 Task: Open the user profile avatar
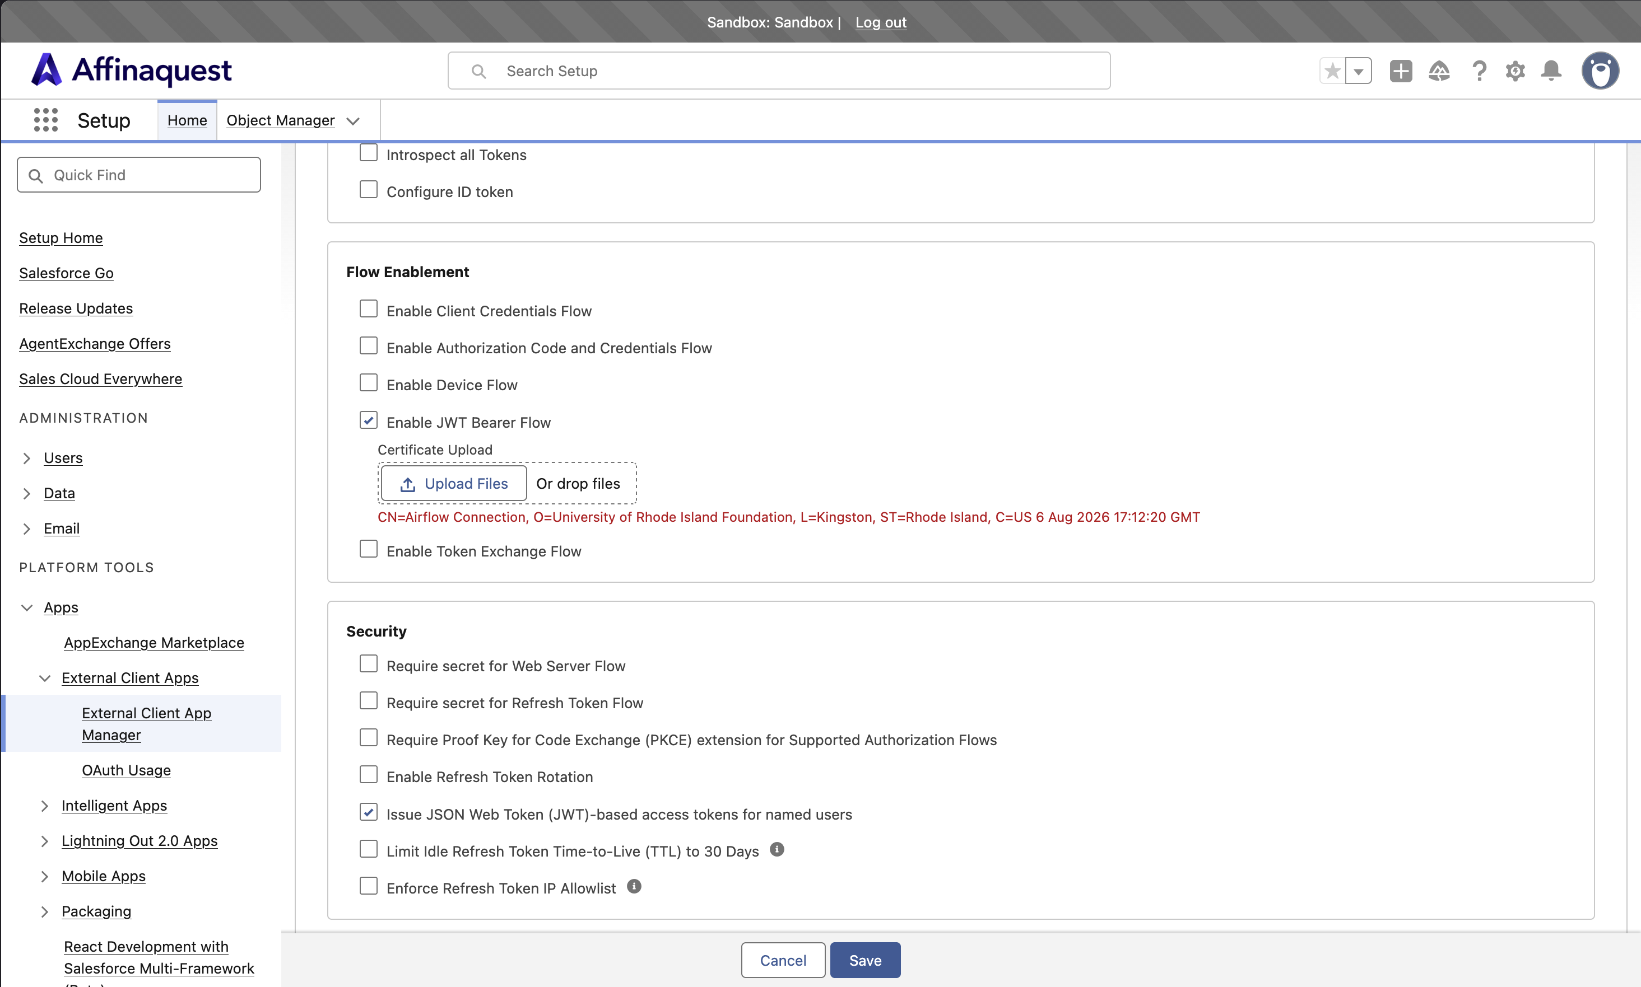[x=1600, y=71]
